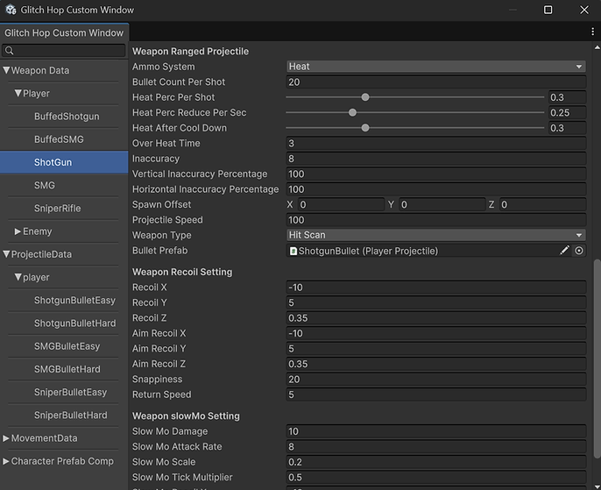Expand the Enemy folder

click(18, 231)
